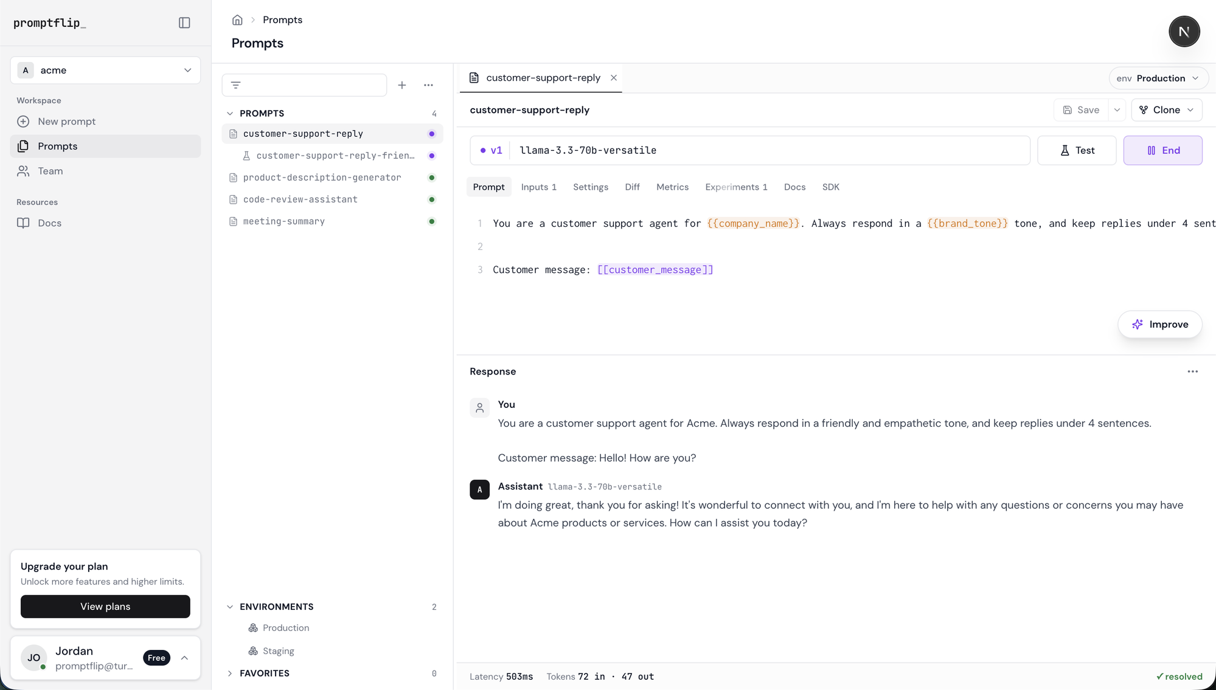Open prompt list more options menu
The width and height of the screenshot is (1216, 690).
[x=428, y=85]
